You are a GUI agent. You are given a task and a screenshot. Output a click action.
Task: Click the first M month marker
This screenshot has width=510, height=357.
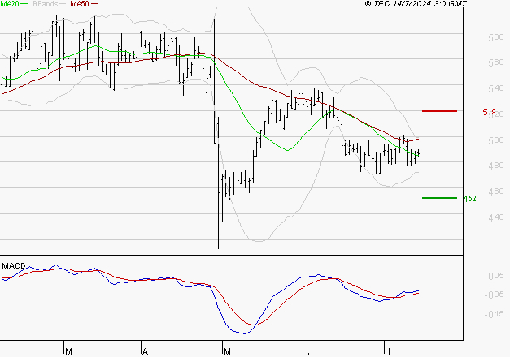68,352
